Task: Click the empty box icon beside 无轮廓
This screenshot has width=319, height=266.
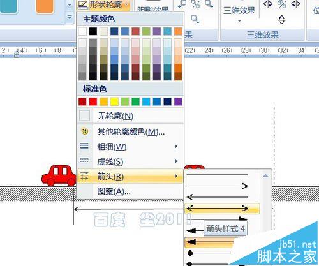Action: point(84,115)
